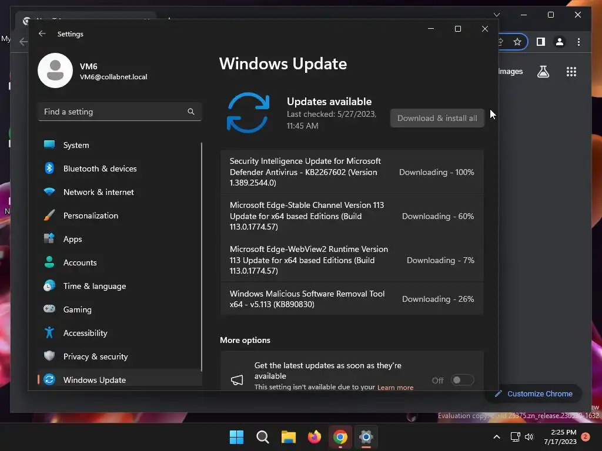This screenshot has height=451, width=602.
Task: Click the search magnifier in Find a setting
Action: (x=191, y=112)
